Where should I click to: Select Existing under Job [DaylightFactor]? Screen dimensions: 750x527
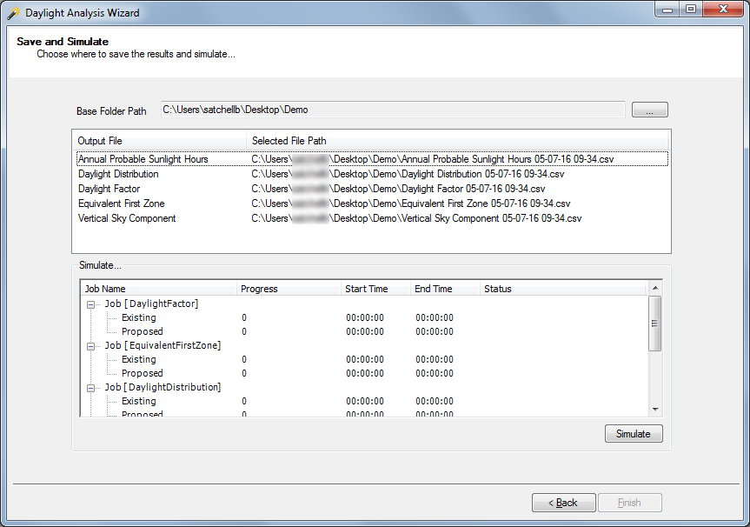click(x=139, y=317)
